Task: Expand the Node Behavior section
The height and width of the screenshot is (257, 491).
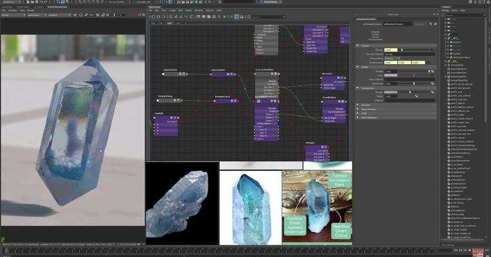Action: point(357,109)
